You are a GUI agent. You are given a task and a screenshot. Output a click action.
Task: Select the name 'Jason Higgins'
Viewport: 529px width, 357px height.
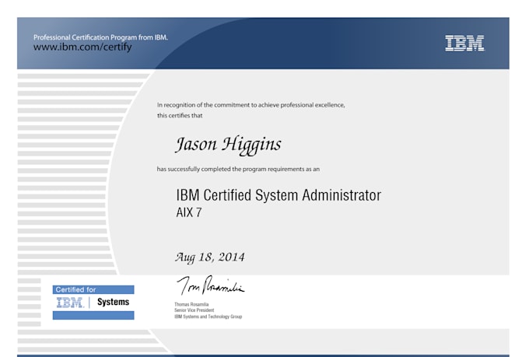(x=228, y=145)
